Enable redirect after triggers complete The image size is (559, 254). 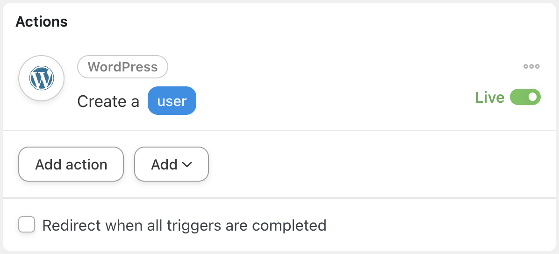(27, 225)
